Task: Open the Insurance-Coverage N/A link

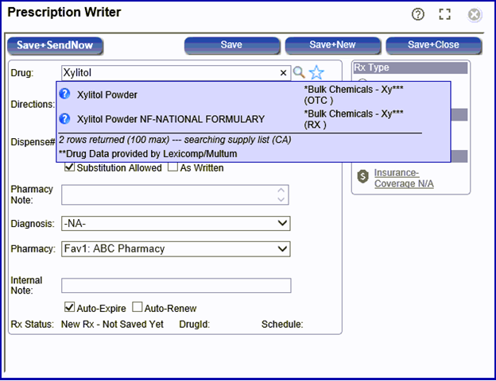Action: pos(404,178)
